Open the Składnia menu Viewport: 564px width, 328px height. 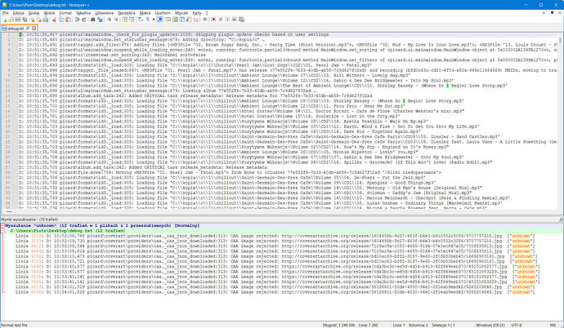83,13
